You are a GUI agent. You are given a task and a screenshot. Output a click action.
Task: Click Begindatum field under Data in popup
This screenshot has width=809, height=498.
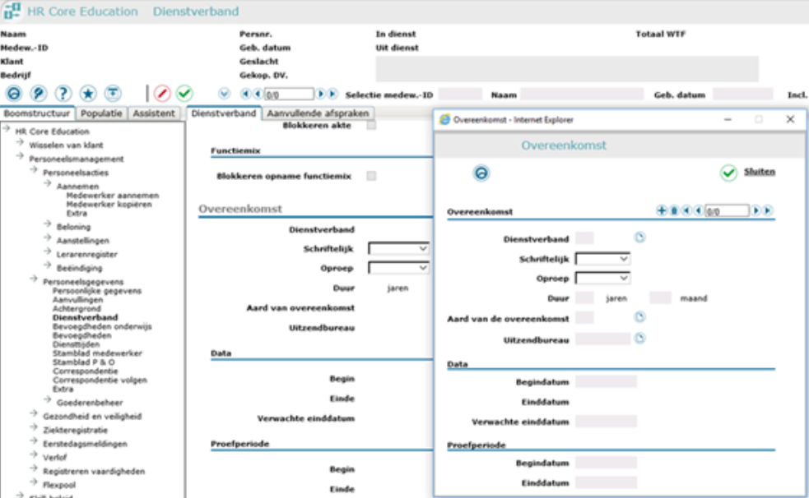607,381
